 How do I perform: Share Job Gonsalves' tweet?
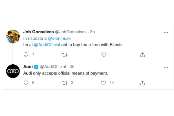tap(142, 55)
